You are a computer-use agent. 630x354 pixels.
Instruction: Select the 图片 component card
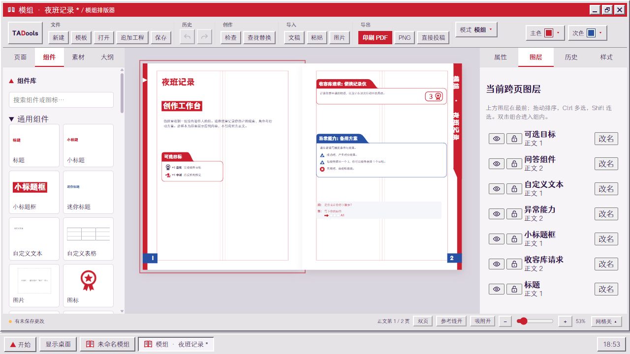pyautogui.click(x=34, y=285)
